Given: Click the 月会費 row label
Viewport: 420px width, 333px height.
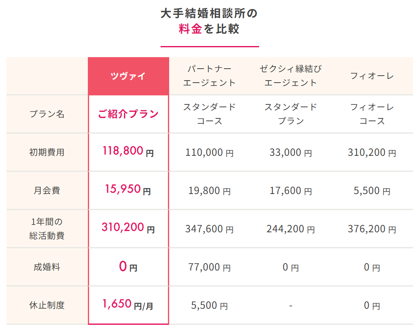Looking at the screenshot, I should [47, 191].
